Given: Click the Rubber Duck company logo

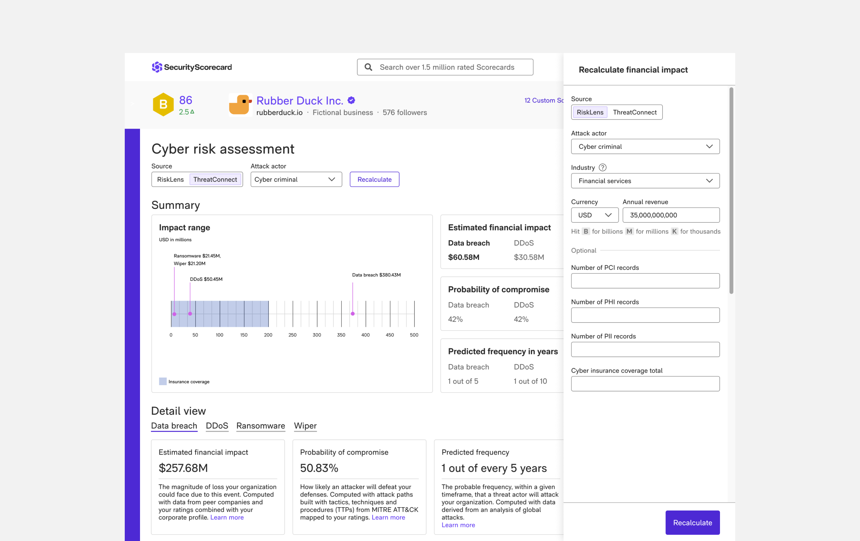Looking at the screenshot, I should point(240,105).
